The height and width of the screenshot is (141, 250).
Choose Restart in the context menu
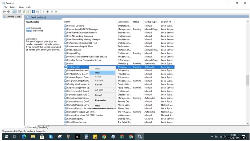(x=102, y=85)
